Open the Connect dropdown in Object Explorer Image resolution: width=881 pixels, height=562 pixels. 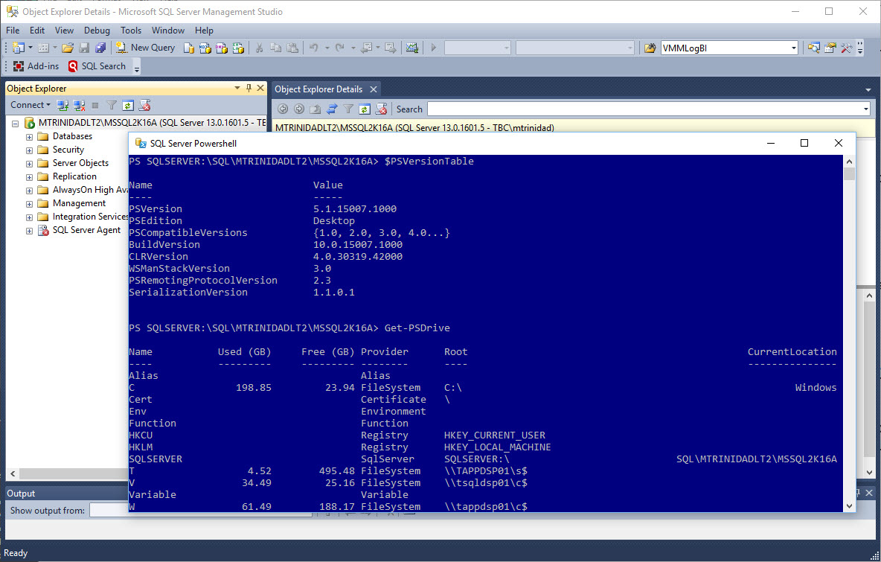(x=31, y=105)
